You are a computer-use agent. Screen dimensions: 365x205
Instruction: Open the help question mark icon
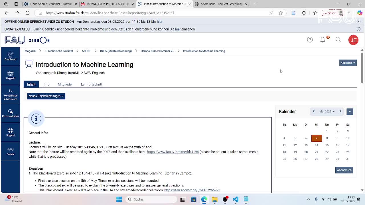(x=310, y=40)
